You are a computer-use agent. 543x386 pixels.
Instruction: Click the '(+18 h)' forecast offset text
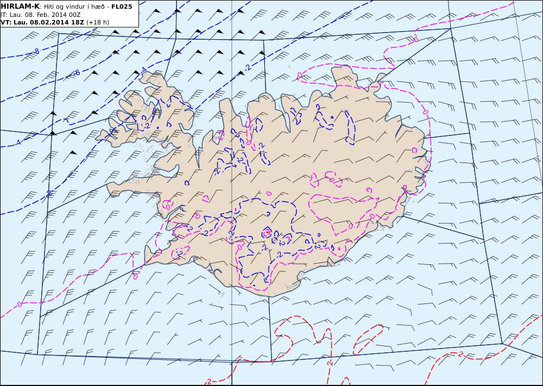tap(97, 22)
